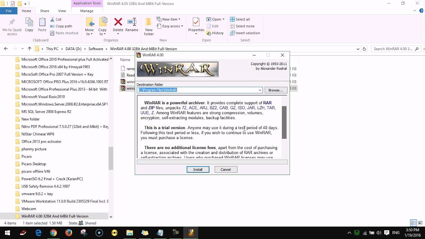Open Microsoft Edge from taskbar
The width and height of the screenshot is (425, 239).
38,233
